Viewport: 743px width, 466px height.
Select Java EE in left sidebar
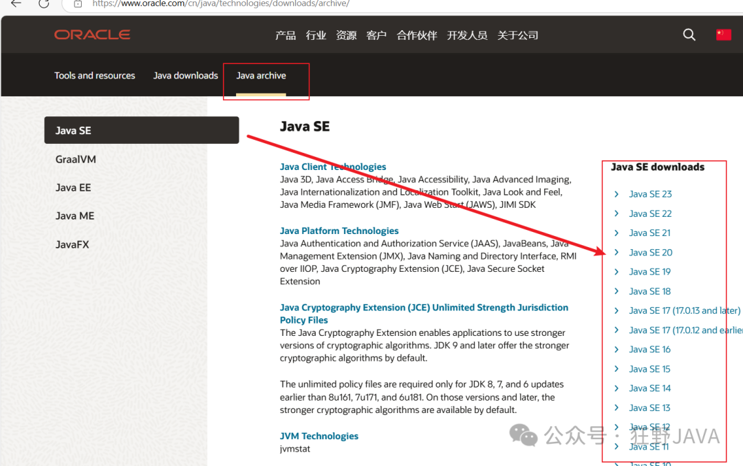coord(73,188)
